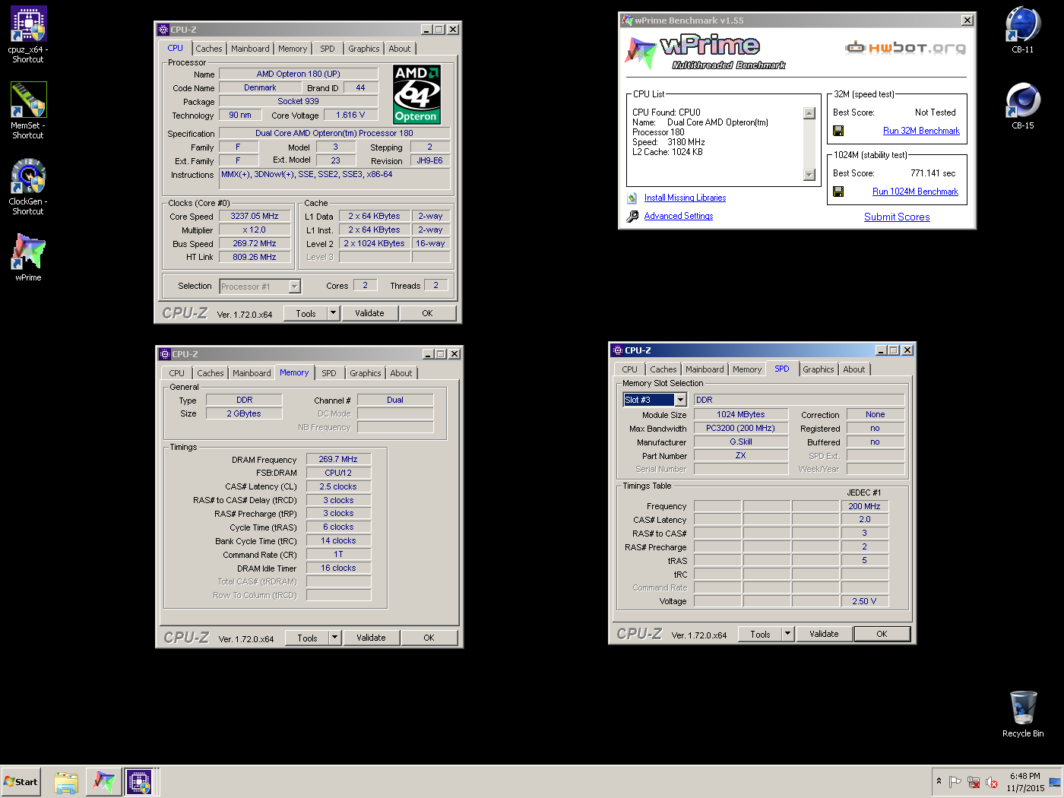Open About tab in top CPU-Z window

click(400, 49)
